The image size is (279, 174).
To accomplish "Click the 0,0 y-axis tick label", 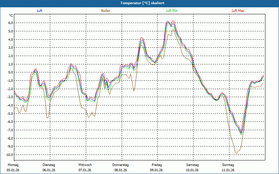I will (10, 72).
